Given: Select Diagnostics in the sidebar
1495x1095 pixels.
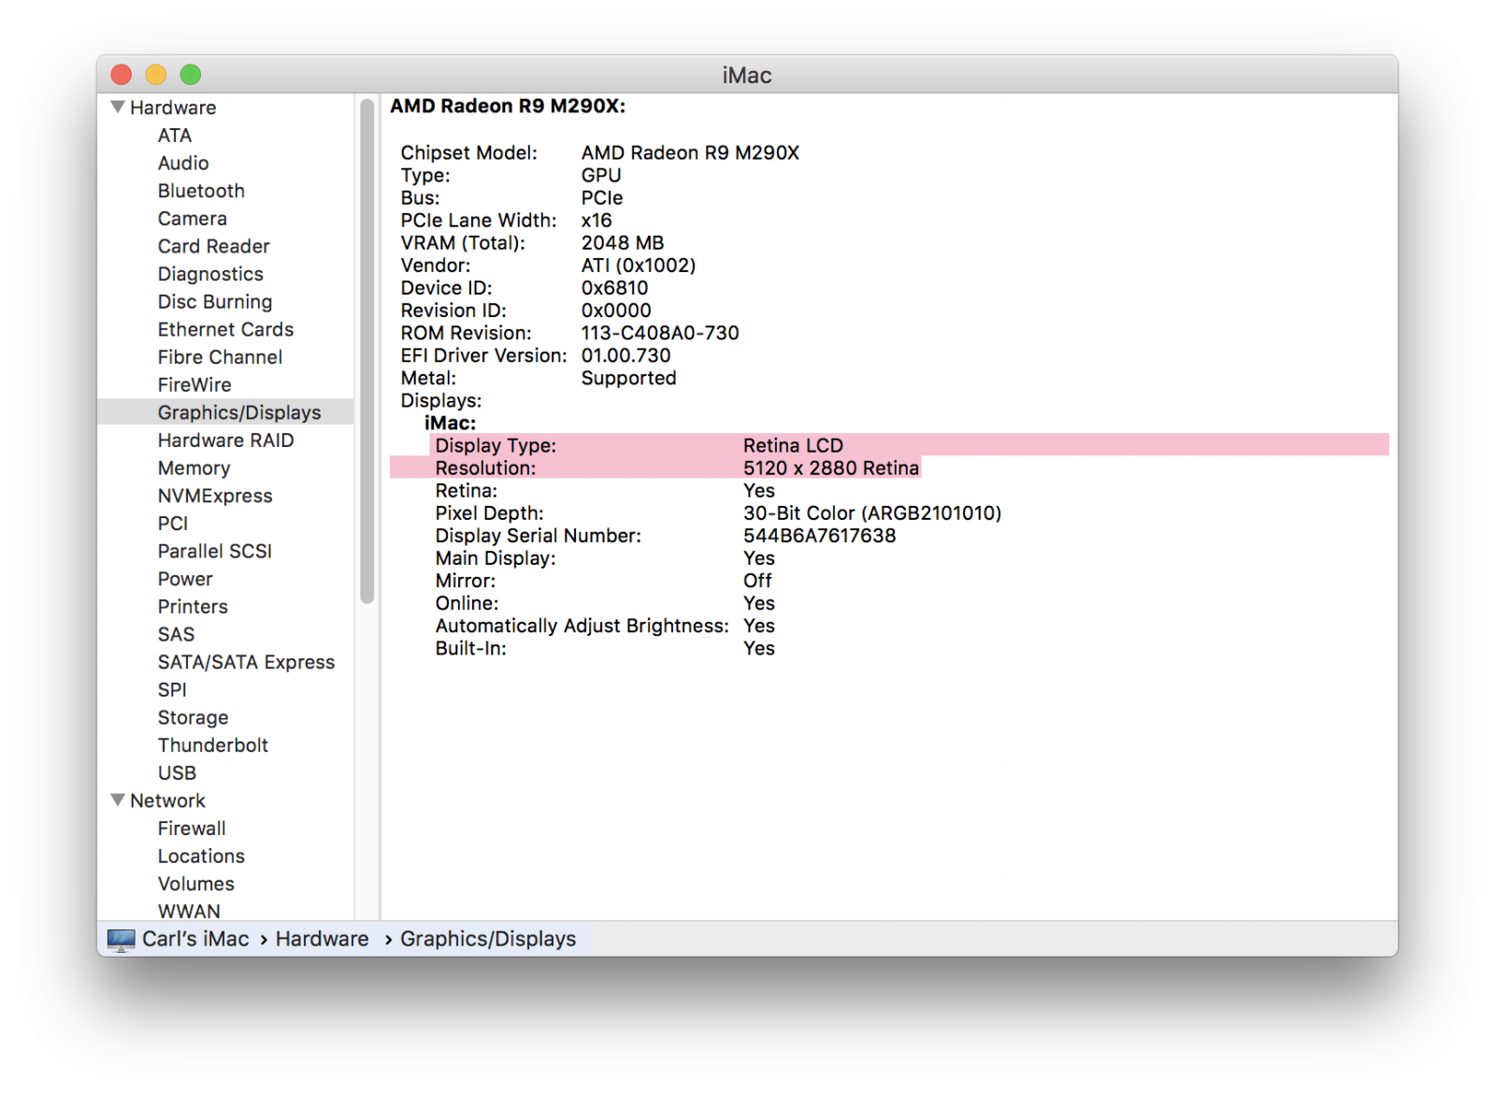Looking at the screenshot, I should (210, 274).
